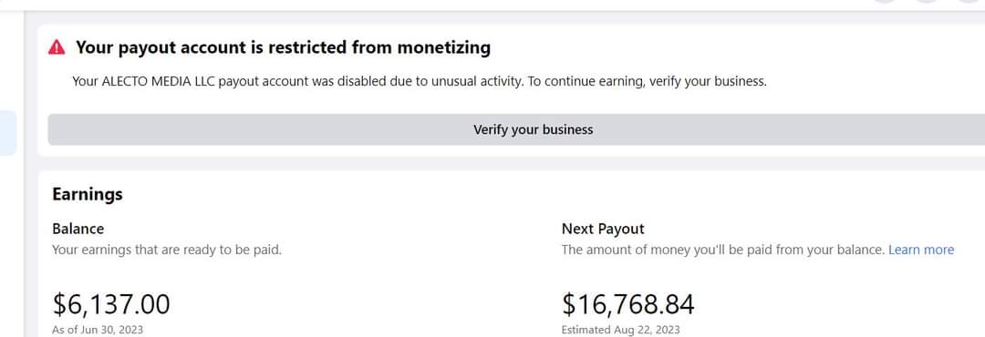Click the $16,768.84 payout amount
The height and width of the screenshot is (337, 985).
[628, 304]
